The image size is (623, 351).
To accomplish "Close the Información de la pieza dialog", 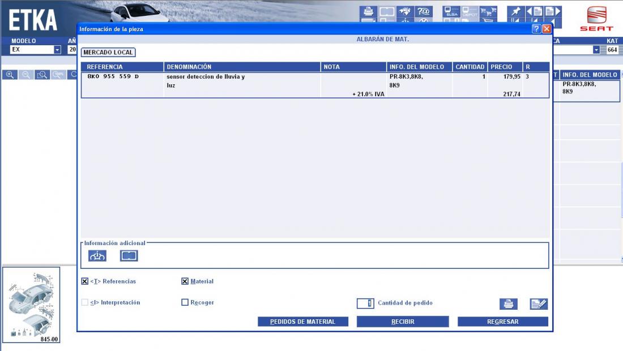I will pos(547,28).
